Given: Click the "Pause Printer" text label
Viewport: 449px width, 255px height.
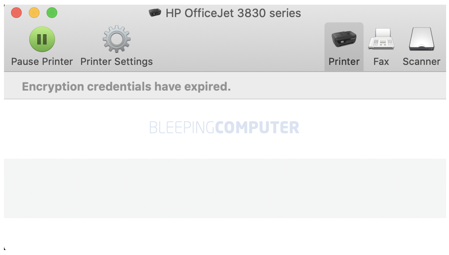Looking at the screenshot, I should click(42, 62).
